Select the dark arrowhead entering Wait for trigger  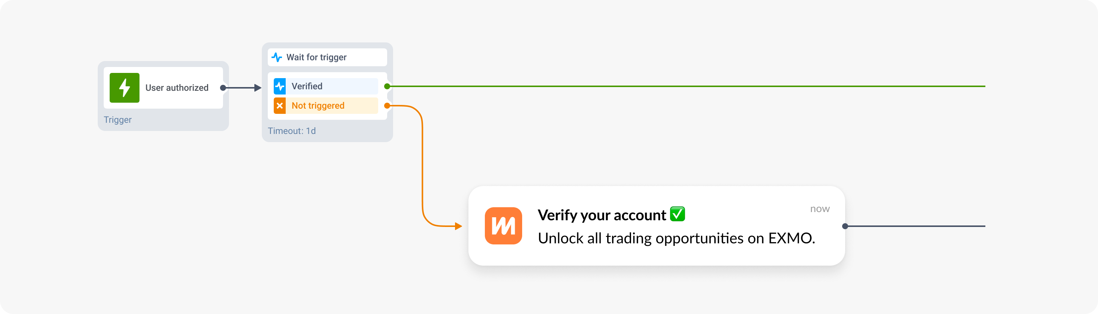pyautogui.click(x=257, y=88)
